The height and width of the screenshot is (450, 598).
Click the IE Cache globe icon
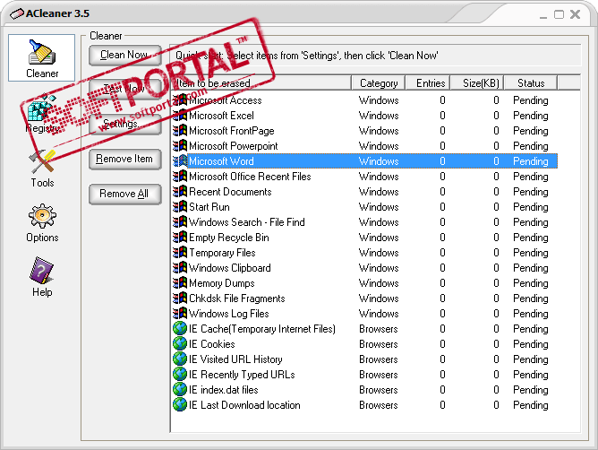click(180, 328)
